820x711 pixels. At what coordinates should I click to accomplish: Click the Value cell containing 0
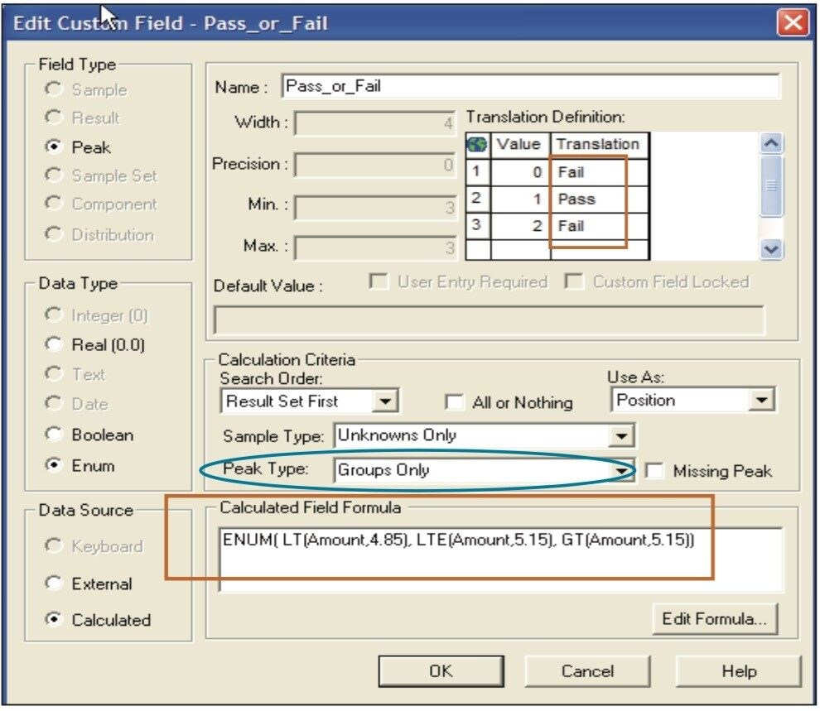(520, 172)
